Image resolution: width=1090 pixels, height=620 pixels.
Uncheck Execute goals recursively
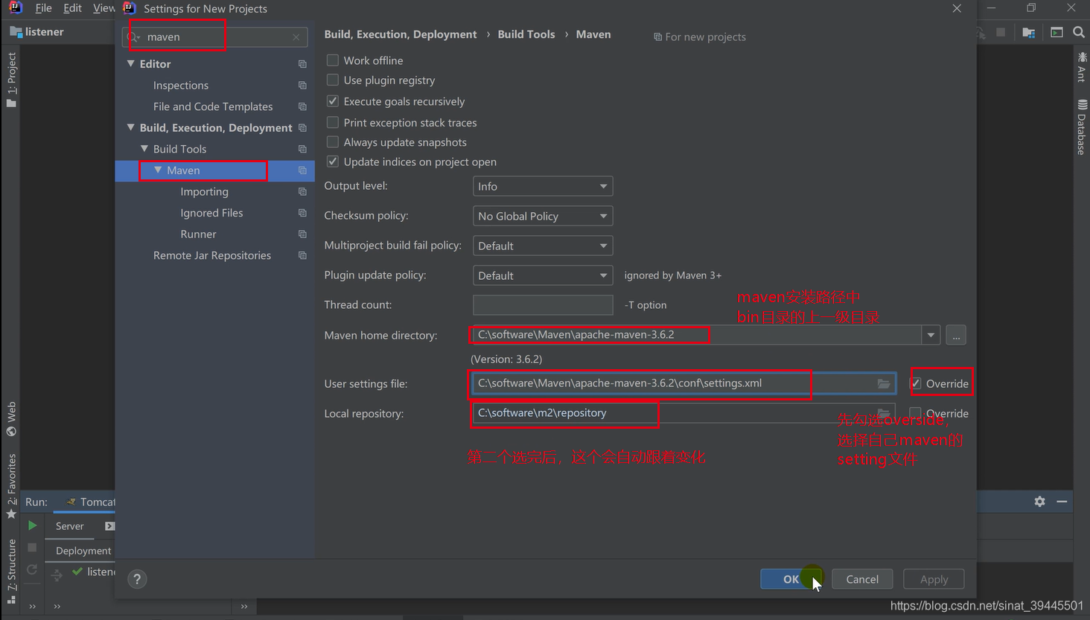click(x=333, y=101)
